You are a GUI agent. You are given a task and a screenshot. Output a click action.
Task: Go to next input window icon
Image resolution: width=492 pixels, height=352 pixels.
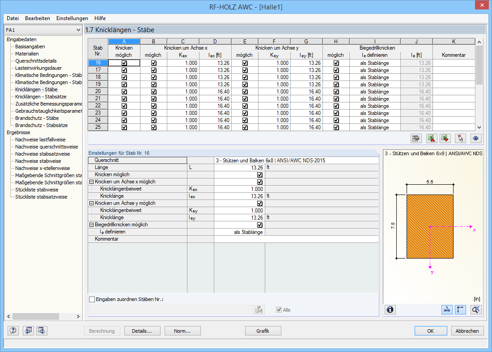click(x=42, y=331)
